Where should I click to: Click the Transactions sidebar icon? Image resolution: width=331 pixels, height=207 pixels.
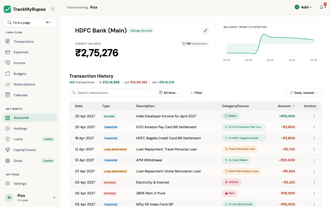8,41
